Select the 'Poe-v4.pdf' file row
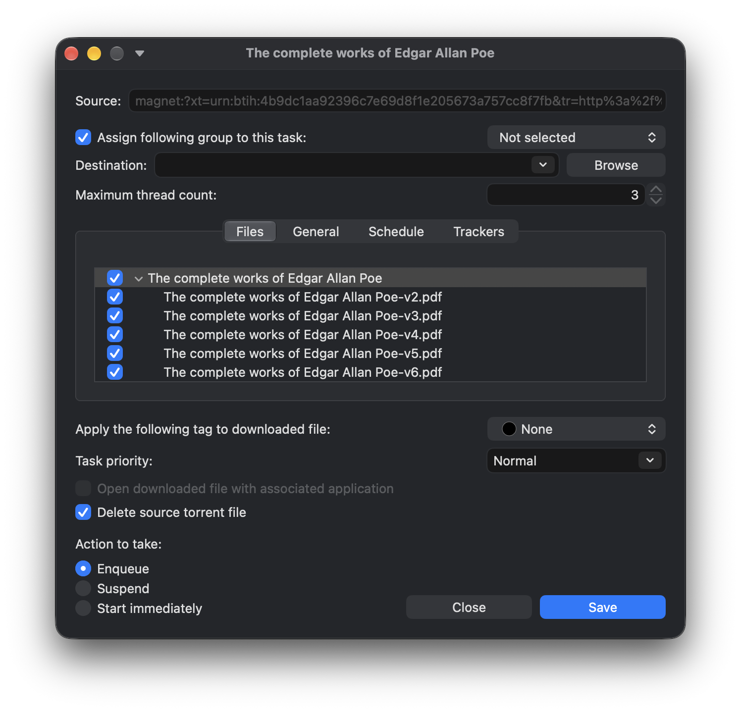 (370, 334)
